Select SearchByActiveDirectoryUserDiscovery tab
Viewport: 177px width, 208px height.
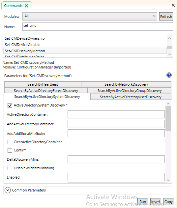click(x=131, y=97)
